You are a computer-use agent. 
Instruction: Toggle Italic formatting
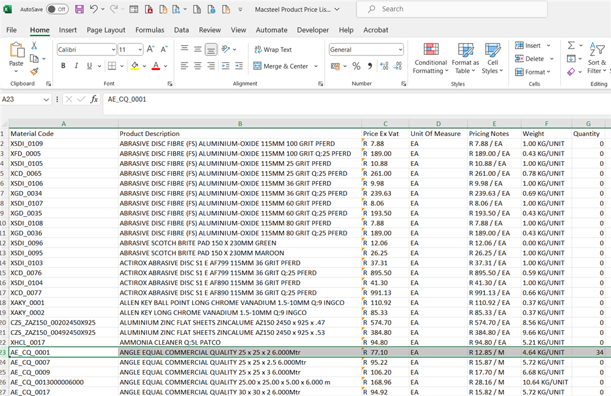(76, 65)
